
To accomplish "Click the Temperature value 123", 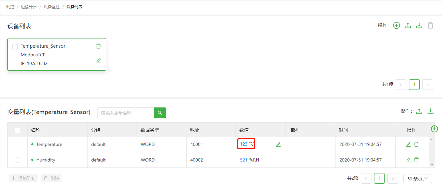I will [x=244, y=144].
